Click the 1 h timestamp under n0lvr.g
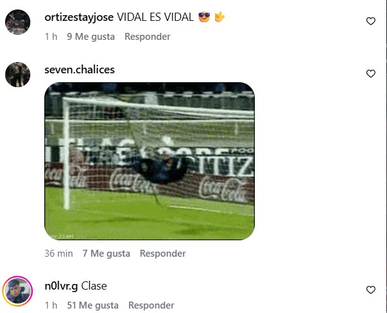 [51, 305]
